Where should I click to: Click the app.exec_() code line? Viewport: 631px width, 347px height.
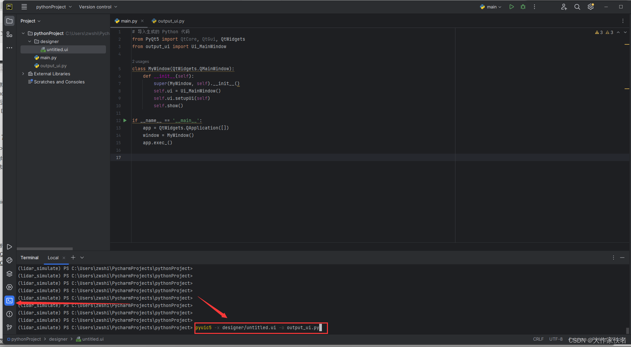click(157, 143)
